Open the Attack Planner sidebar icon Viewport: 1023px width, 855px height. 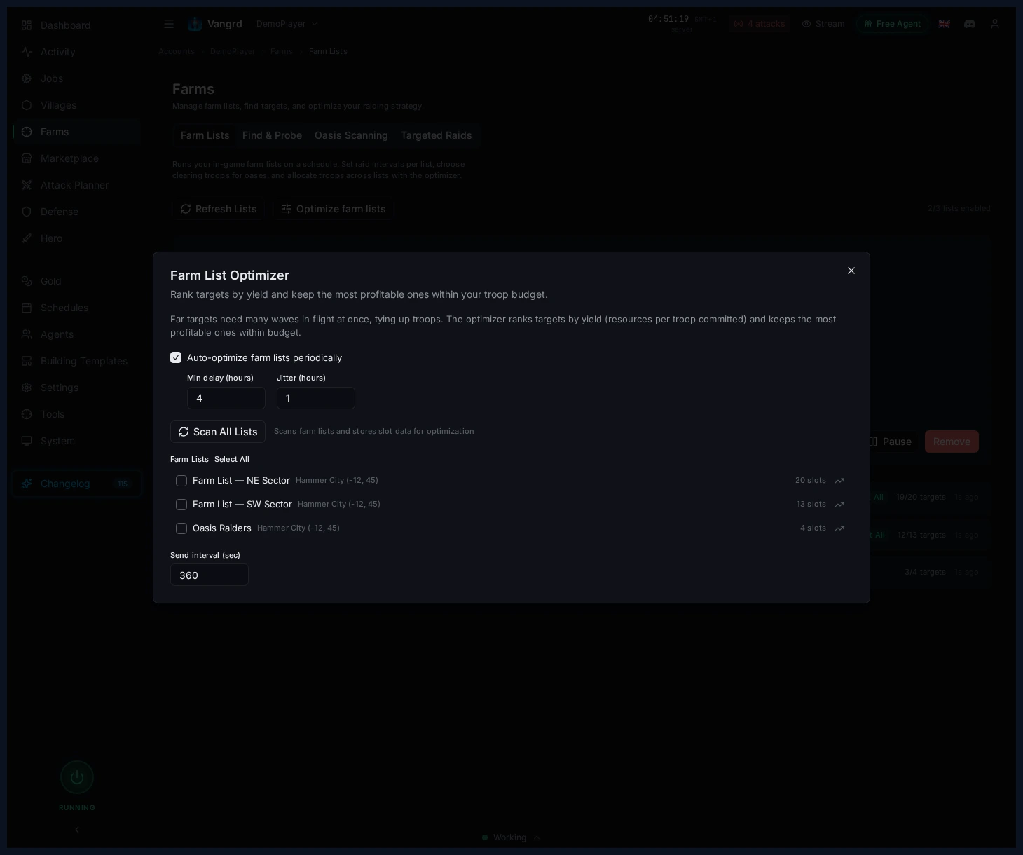tap(74, 185)
